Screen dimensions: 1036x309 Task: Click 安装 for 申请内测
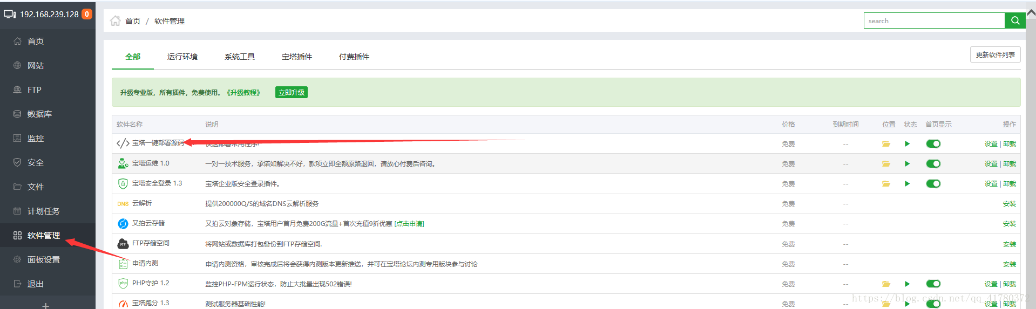[x=1010, y=264]
